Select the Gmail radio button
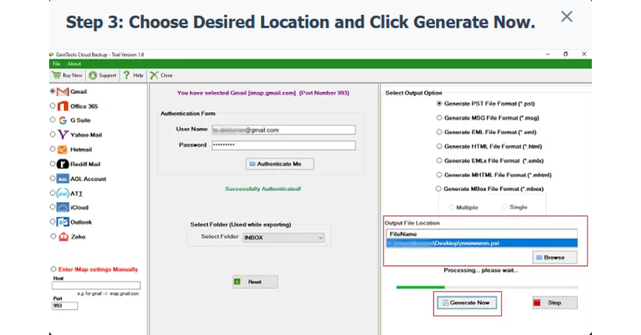Screen dimensions: 641x335 click(52, 91)
